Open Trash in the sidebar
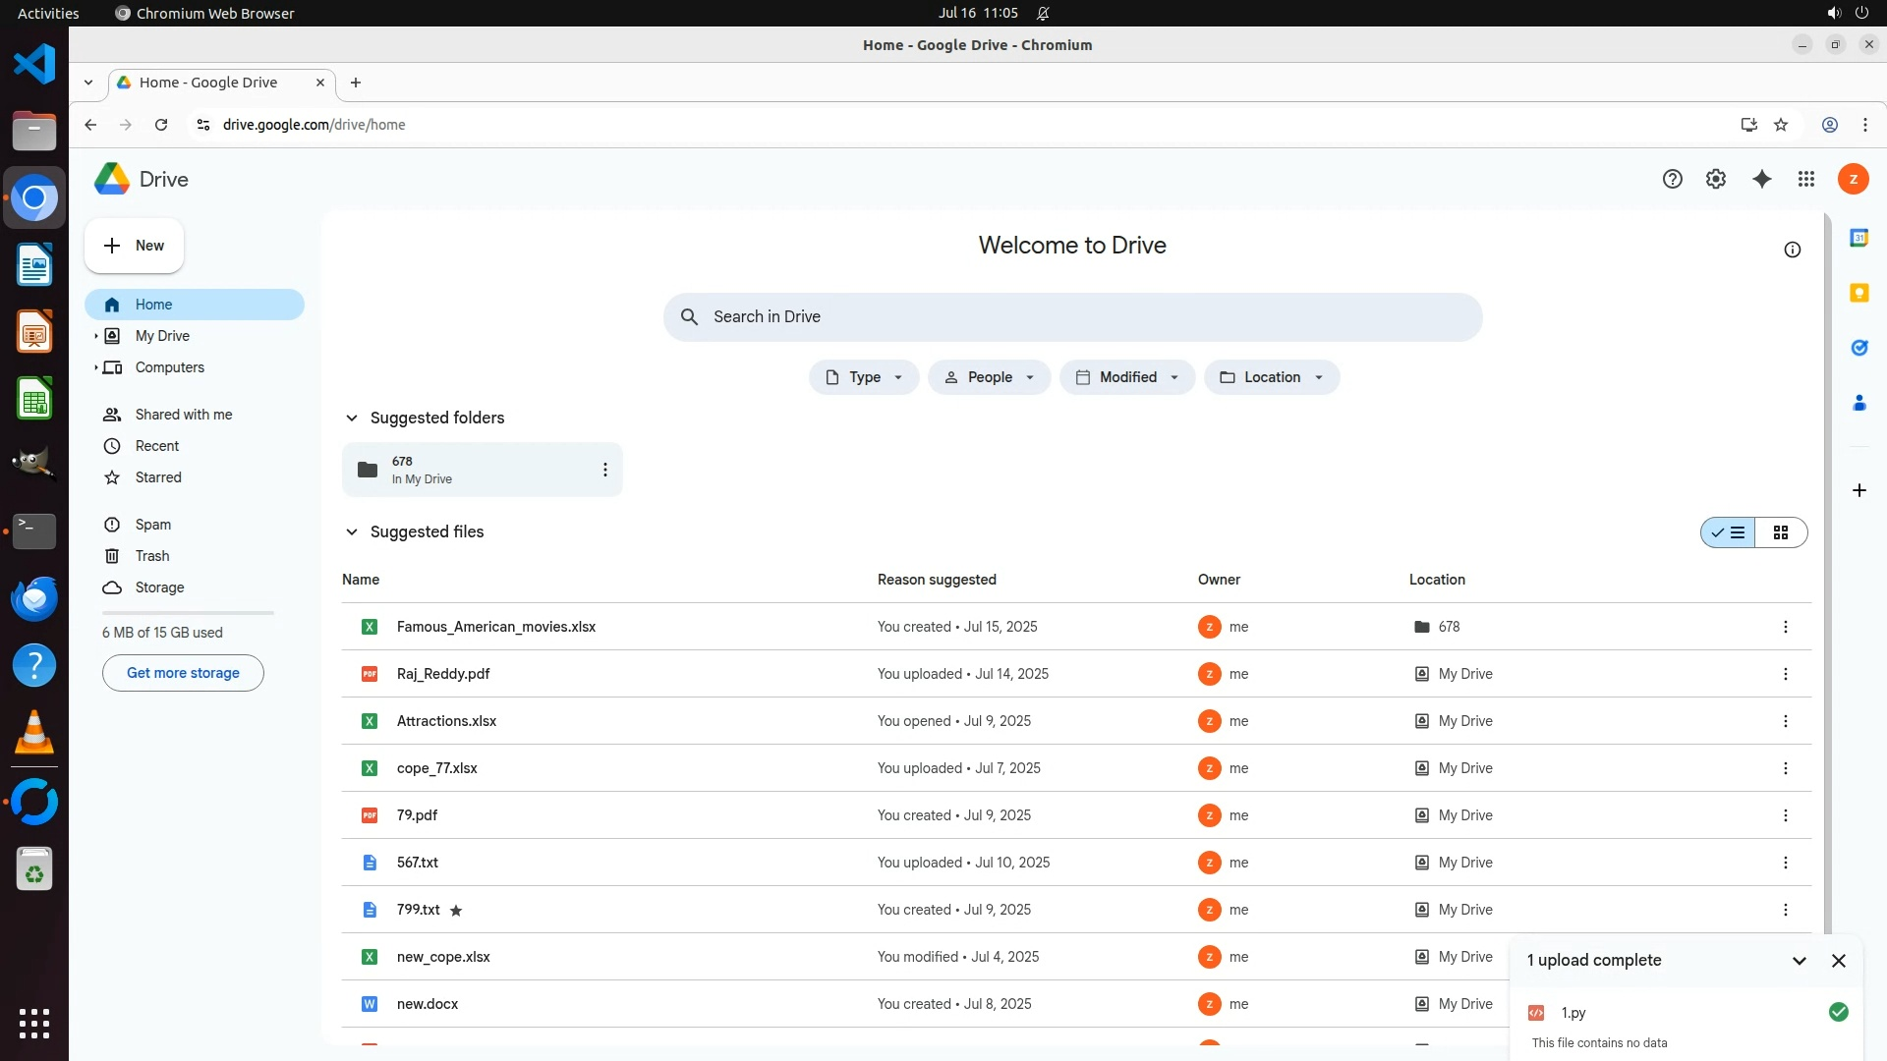This screenshot has width=1887, height=1061. coord(152,556)
